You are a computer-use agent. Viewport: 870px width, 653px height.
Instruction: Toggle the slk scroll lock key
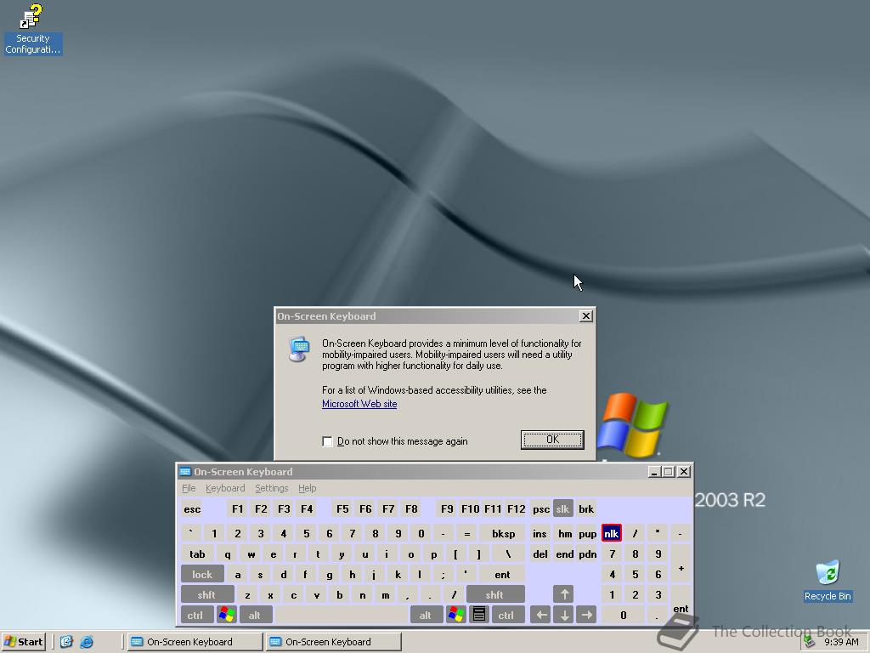(x=563, y=508)
